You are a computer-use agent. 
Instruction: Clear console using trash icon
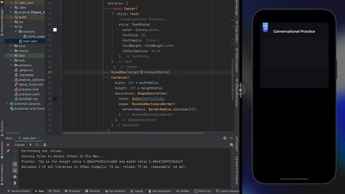(15, 183)
